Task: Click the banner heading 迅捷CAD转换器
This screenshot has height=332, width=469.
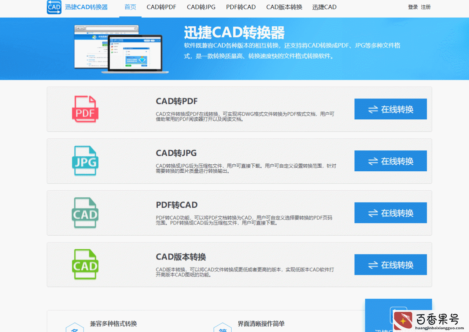Action: click(234, 33)
